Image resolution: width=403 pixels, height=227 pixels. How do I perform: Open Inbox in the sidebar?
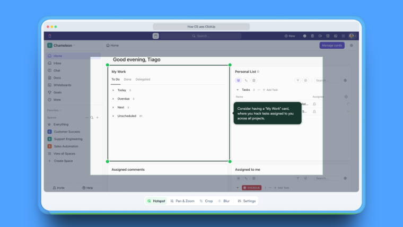click(57, 63)
